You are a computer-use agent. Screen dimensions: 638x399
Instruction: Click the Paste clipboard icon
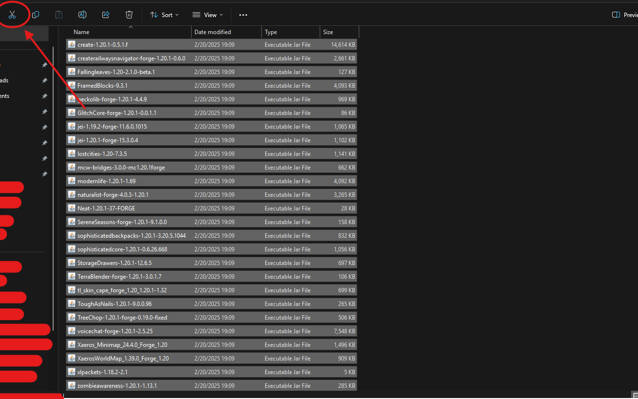click(x=59, y=15)
